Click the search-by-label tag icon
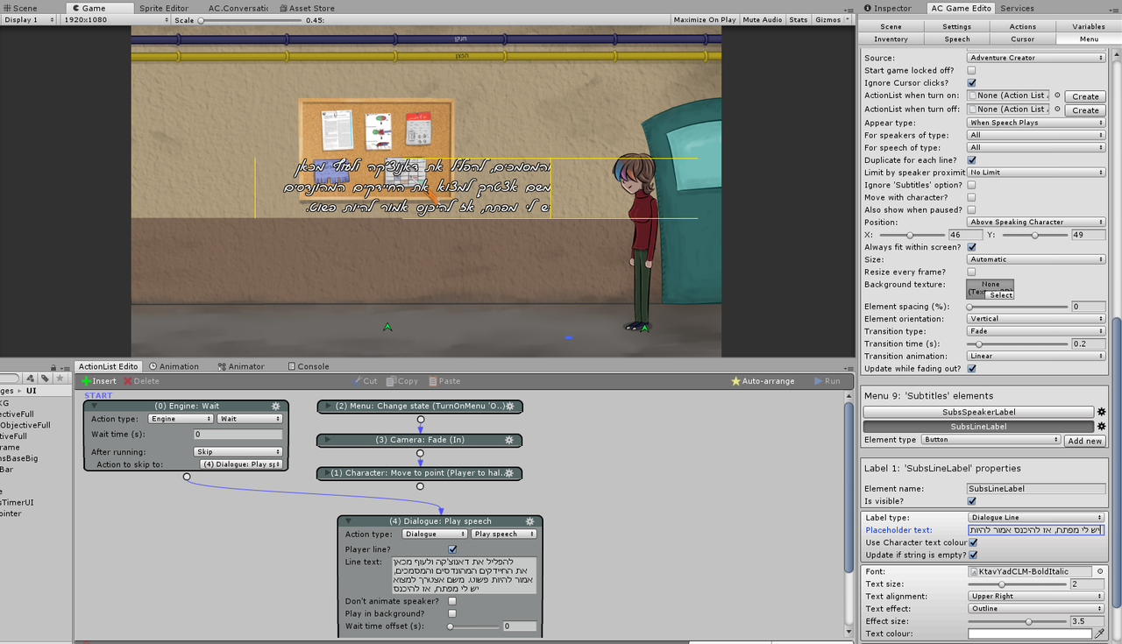 [x=46, y=379]
